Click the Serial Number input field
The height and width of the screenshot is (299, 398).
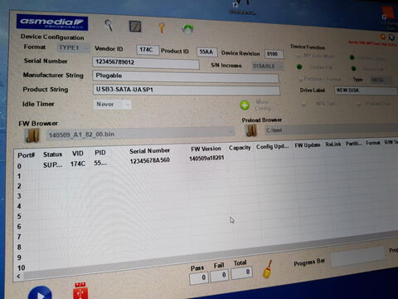click(146, 63)
